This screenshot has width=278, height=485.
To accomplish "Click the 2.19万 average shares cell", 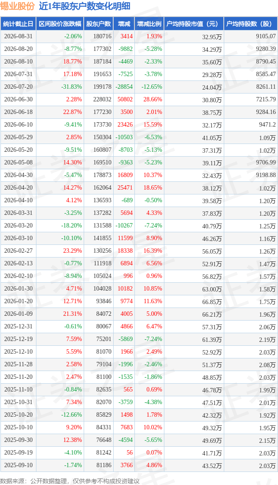I will coord(251,339).
